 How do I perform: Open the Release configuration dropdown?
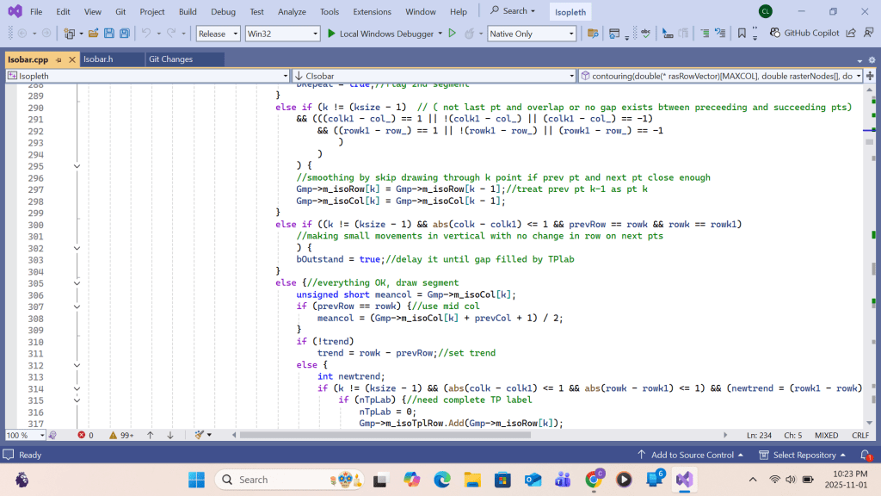[219, 34]
